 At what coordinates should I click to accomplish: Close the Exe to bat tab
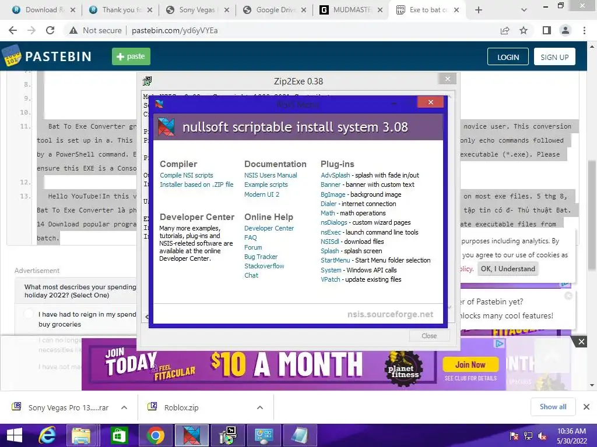[x=456, y=10]
